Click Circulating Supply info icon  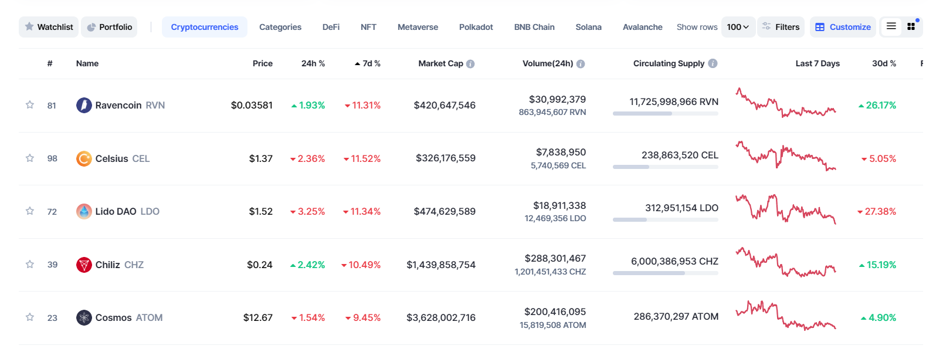tap(713, 63)
